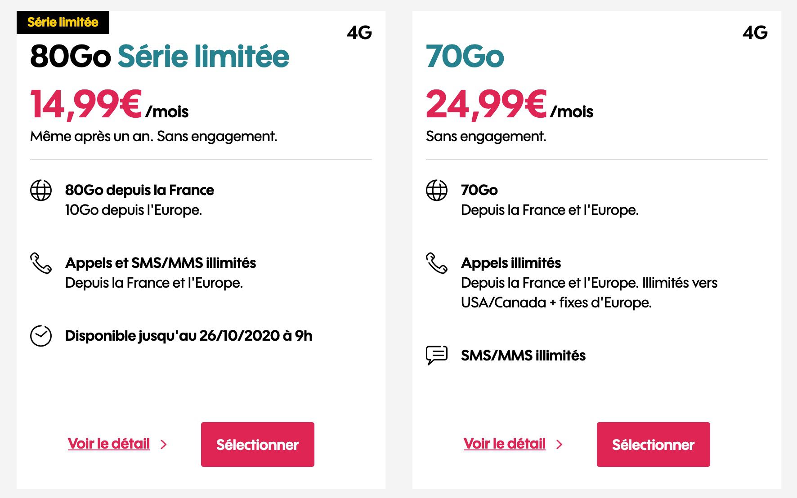
Task: Click the globe icon on the 70Go plan
Action: (436, 190)
